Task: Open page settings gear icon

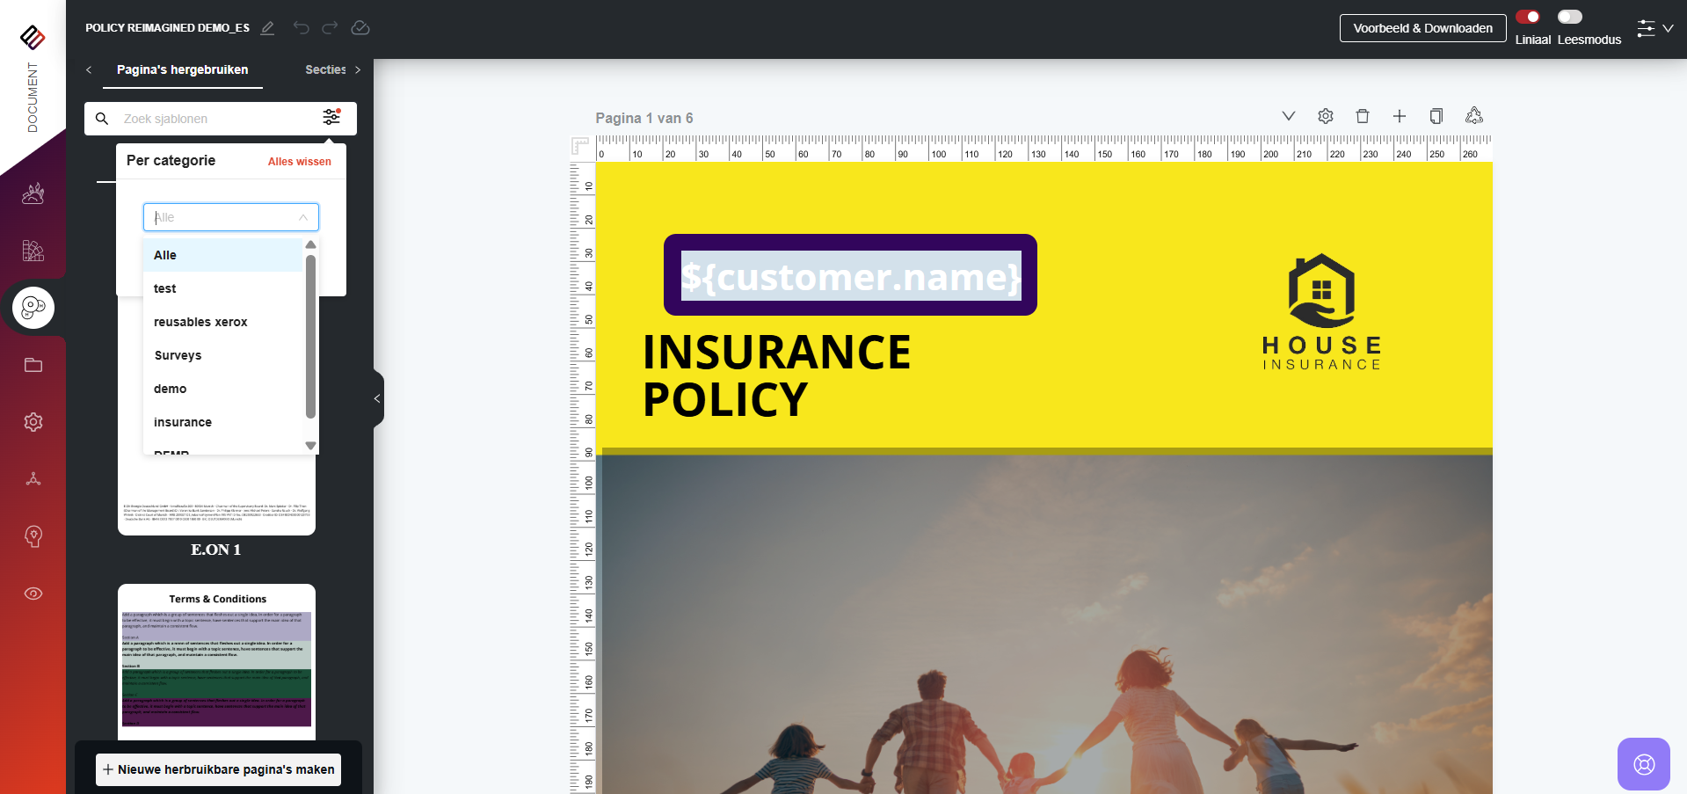Action: (x=1326, y=116)
